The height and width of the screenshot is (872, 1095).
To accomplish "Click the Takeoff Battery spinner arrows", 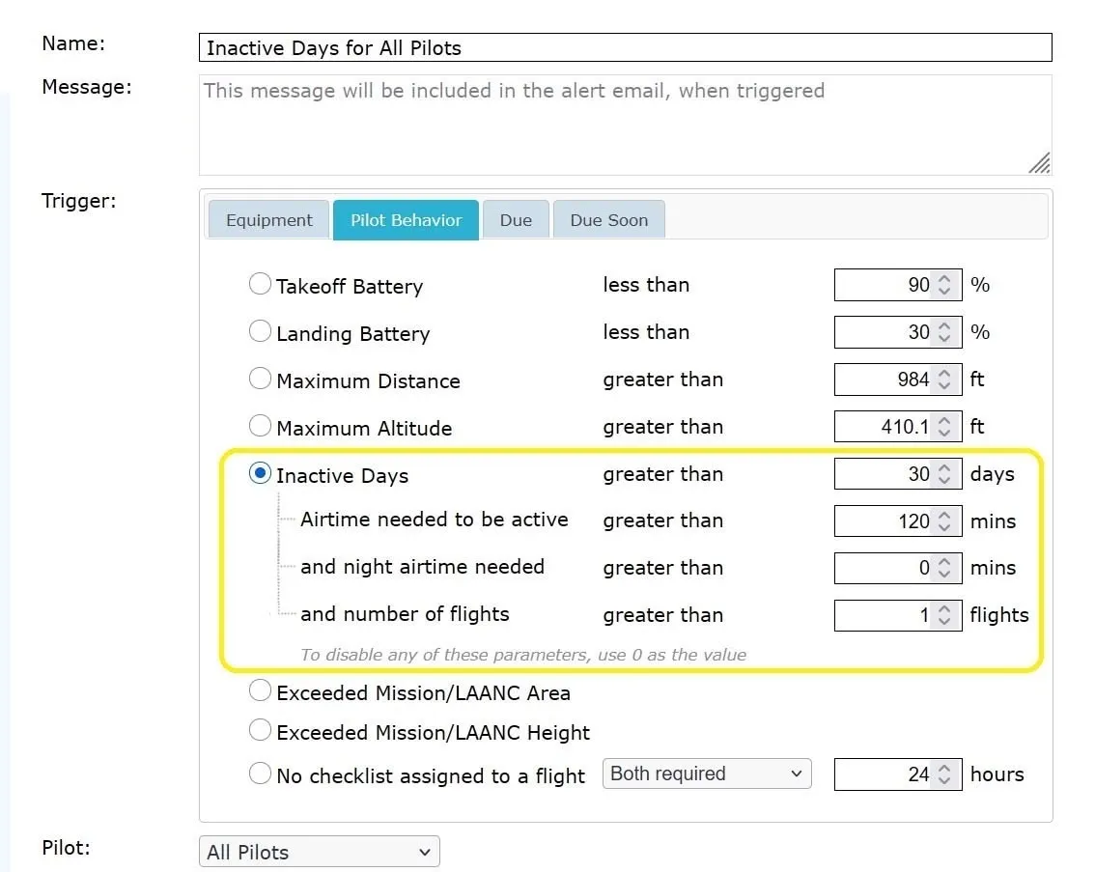I will pyautogui.click(x=944, y=285).
